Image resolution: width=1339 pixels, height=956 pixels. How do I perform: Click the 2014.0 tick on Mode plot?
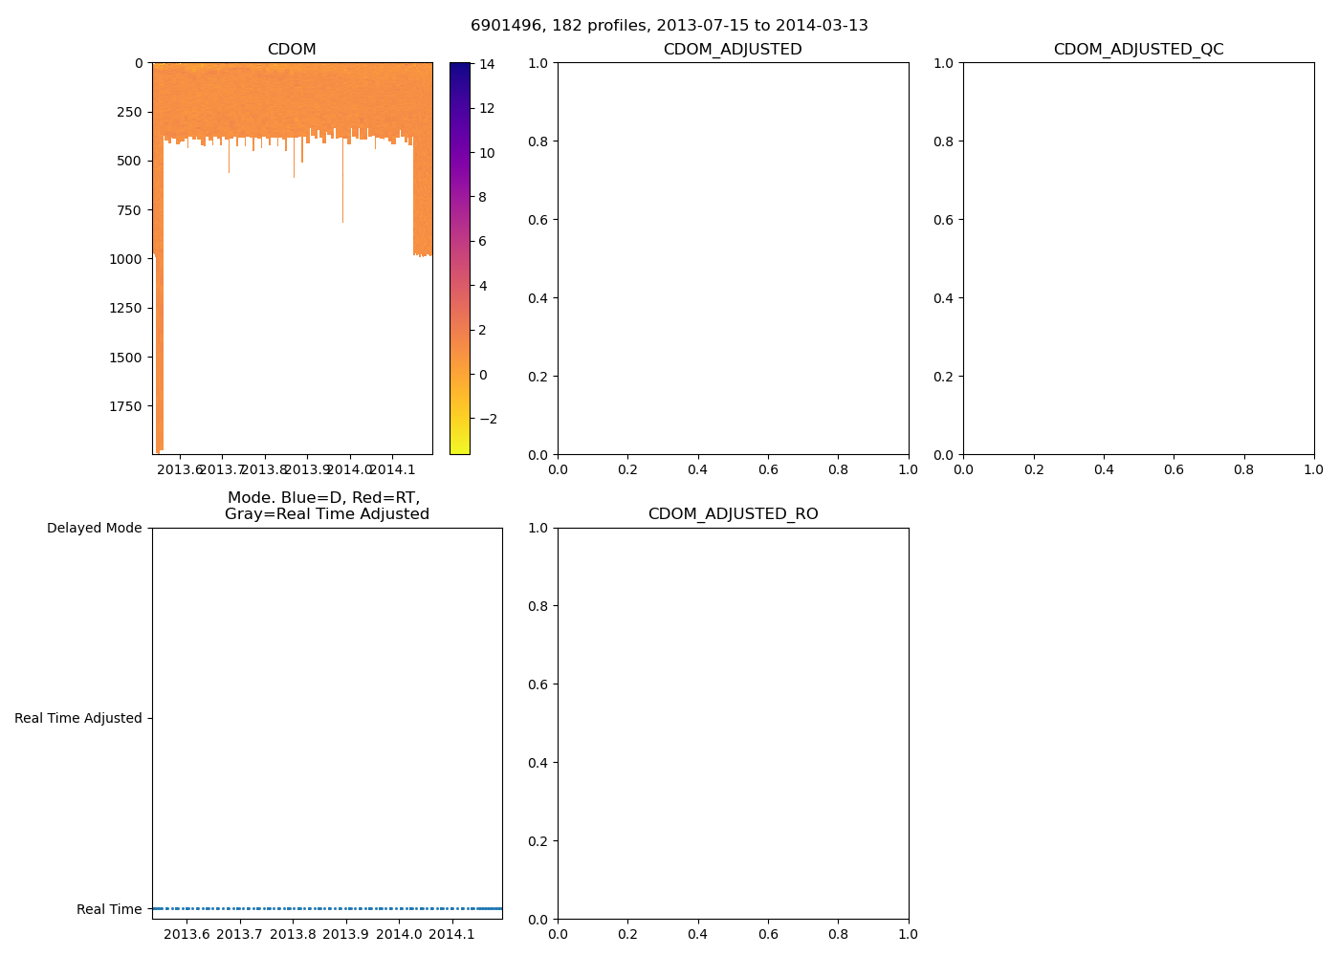click(x=398, y=934)
